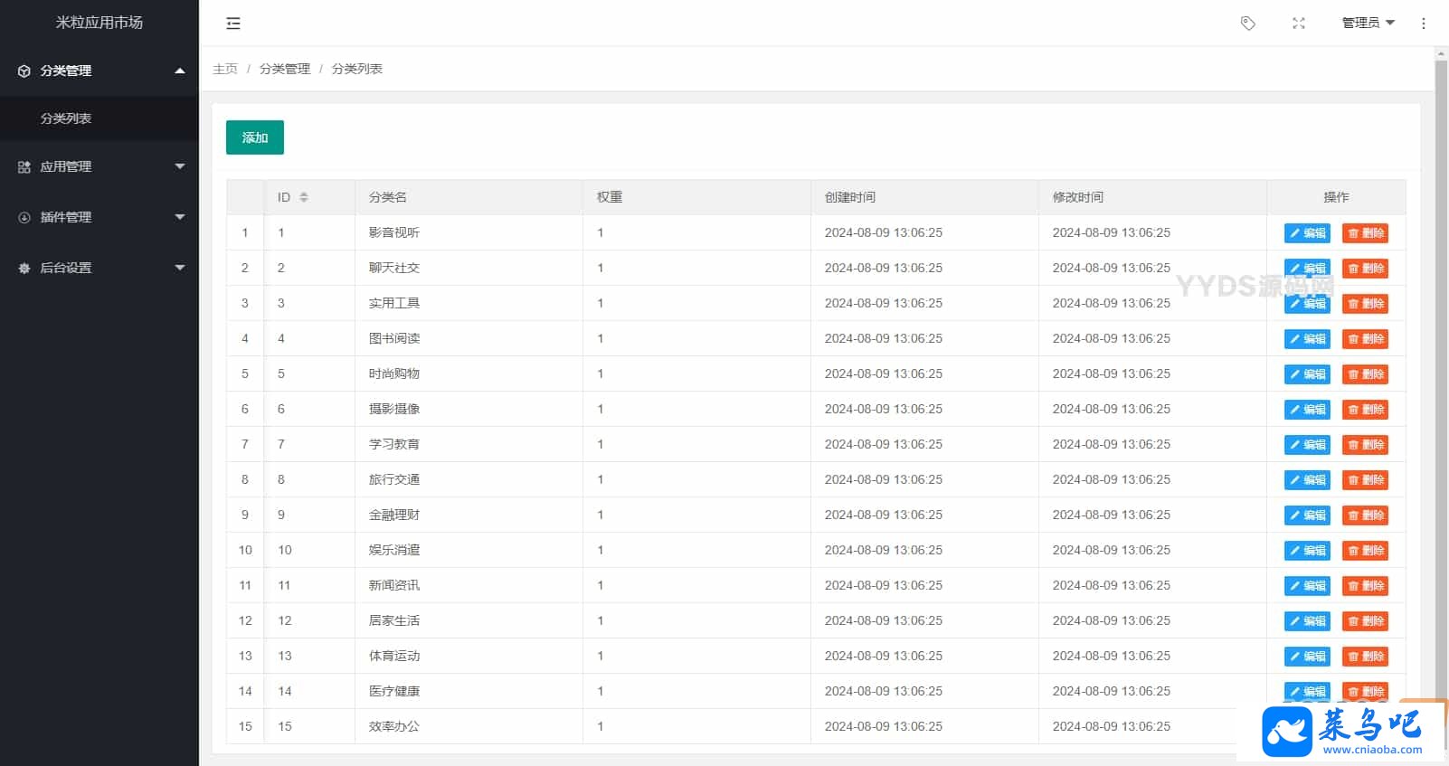Delete the 旅行交通 category
1449x766 pixels.
pos(1365,480)
